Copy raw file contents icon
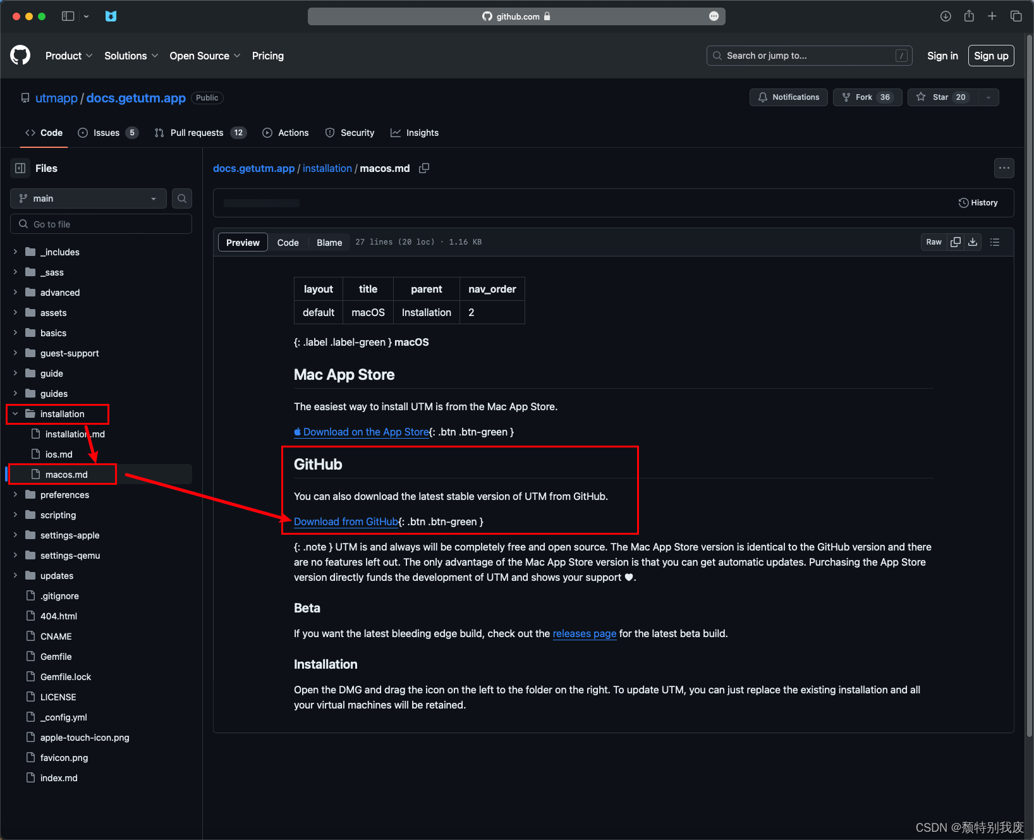This screenshot has width=1034, height=840. tap(956, 242)
